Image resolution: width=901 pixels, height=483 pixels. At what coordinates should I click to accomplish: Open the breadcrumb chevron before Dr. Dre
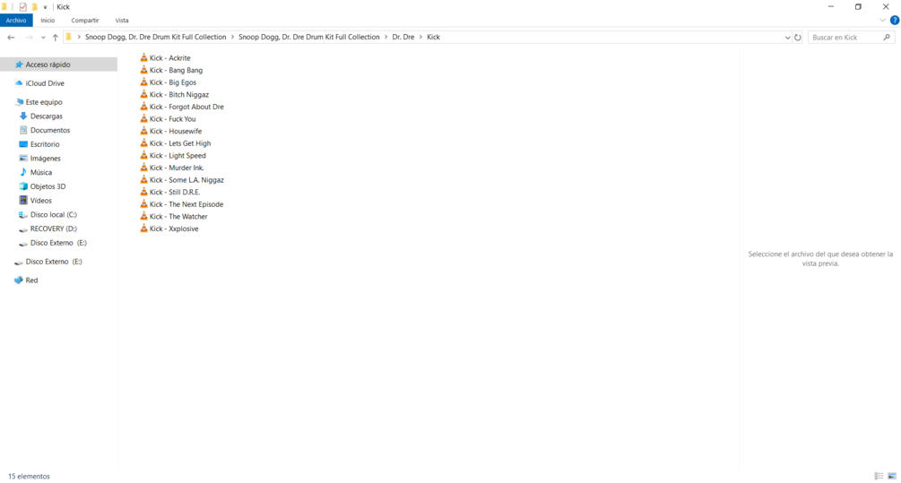(386, 37)
